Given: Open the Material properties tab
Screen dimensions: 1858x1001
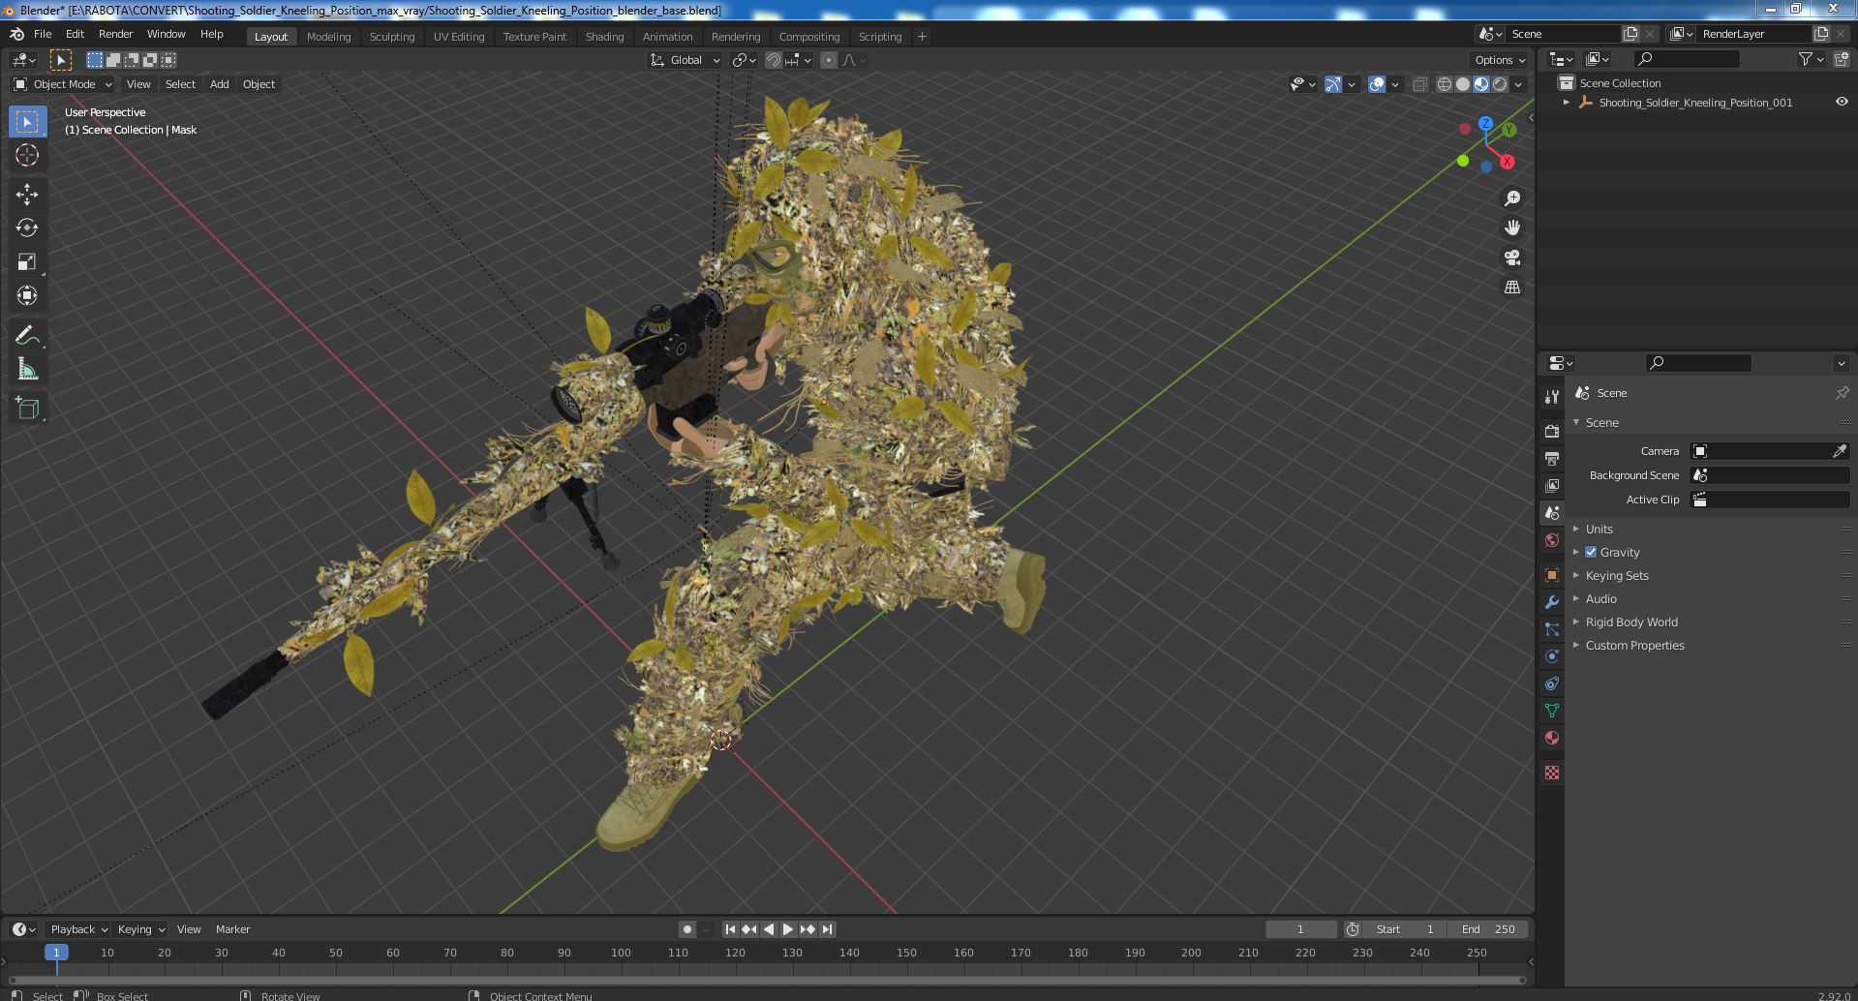Looking at the screenshot, I should click(1552, 738).
